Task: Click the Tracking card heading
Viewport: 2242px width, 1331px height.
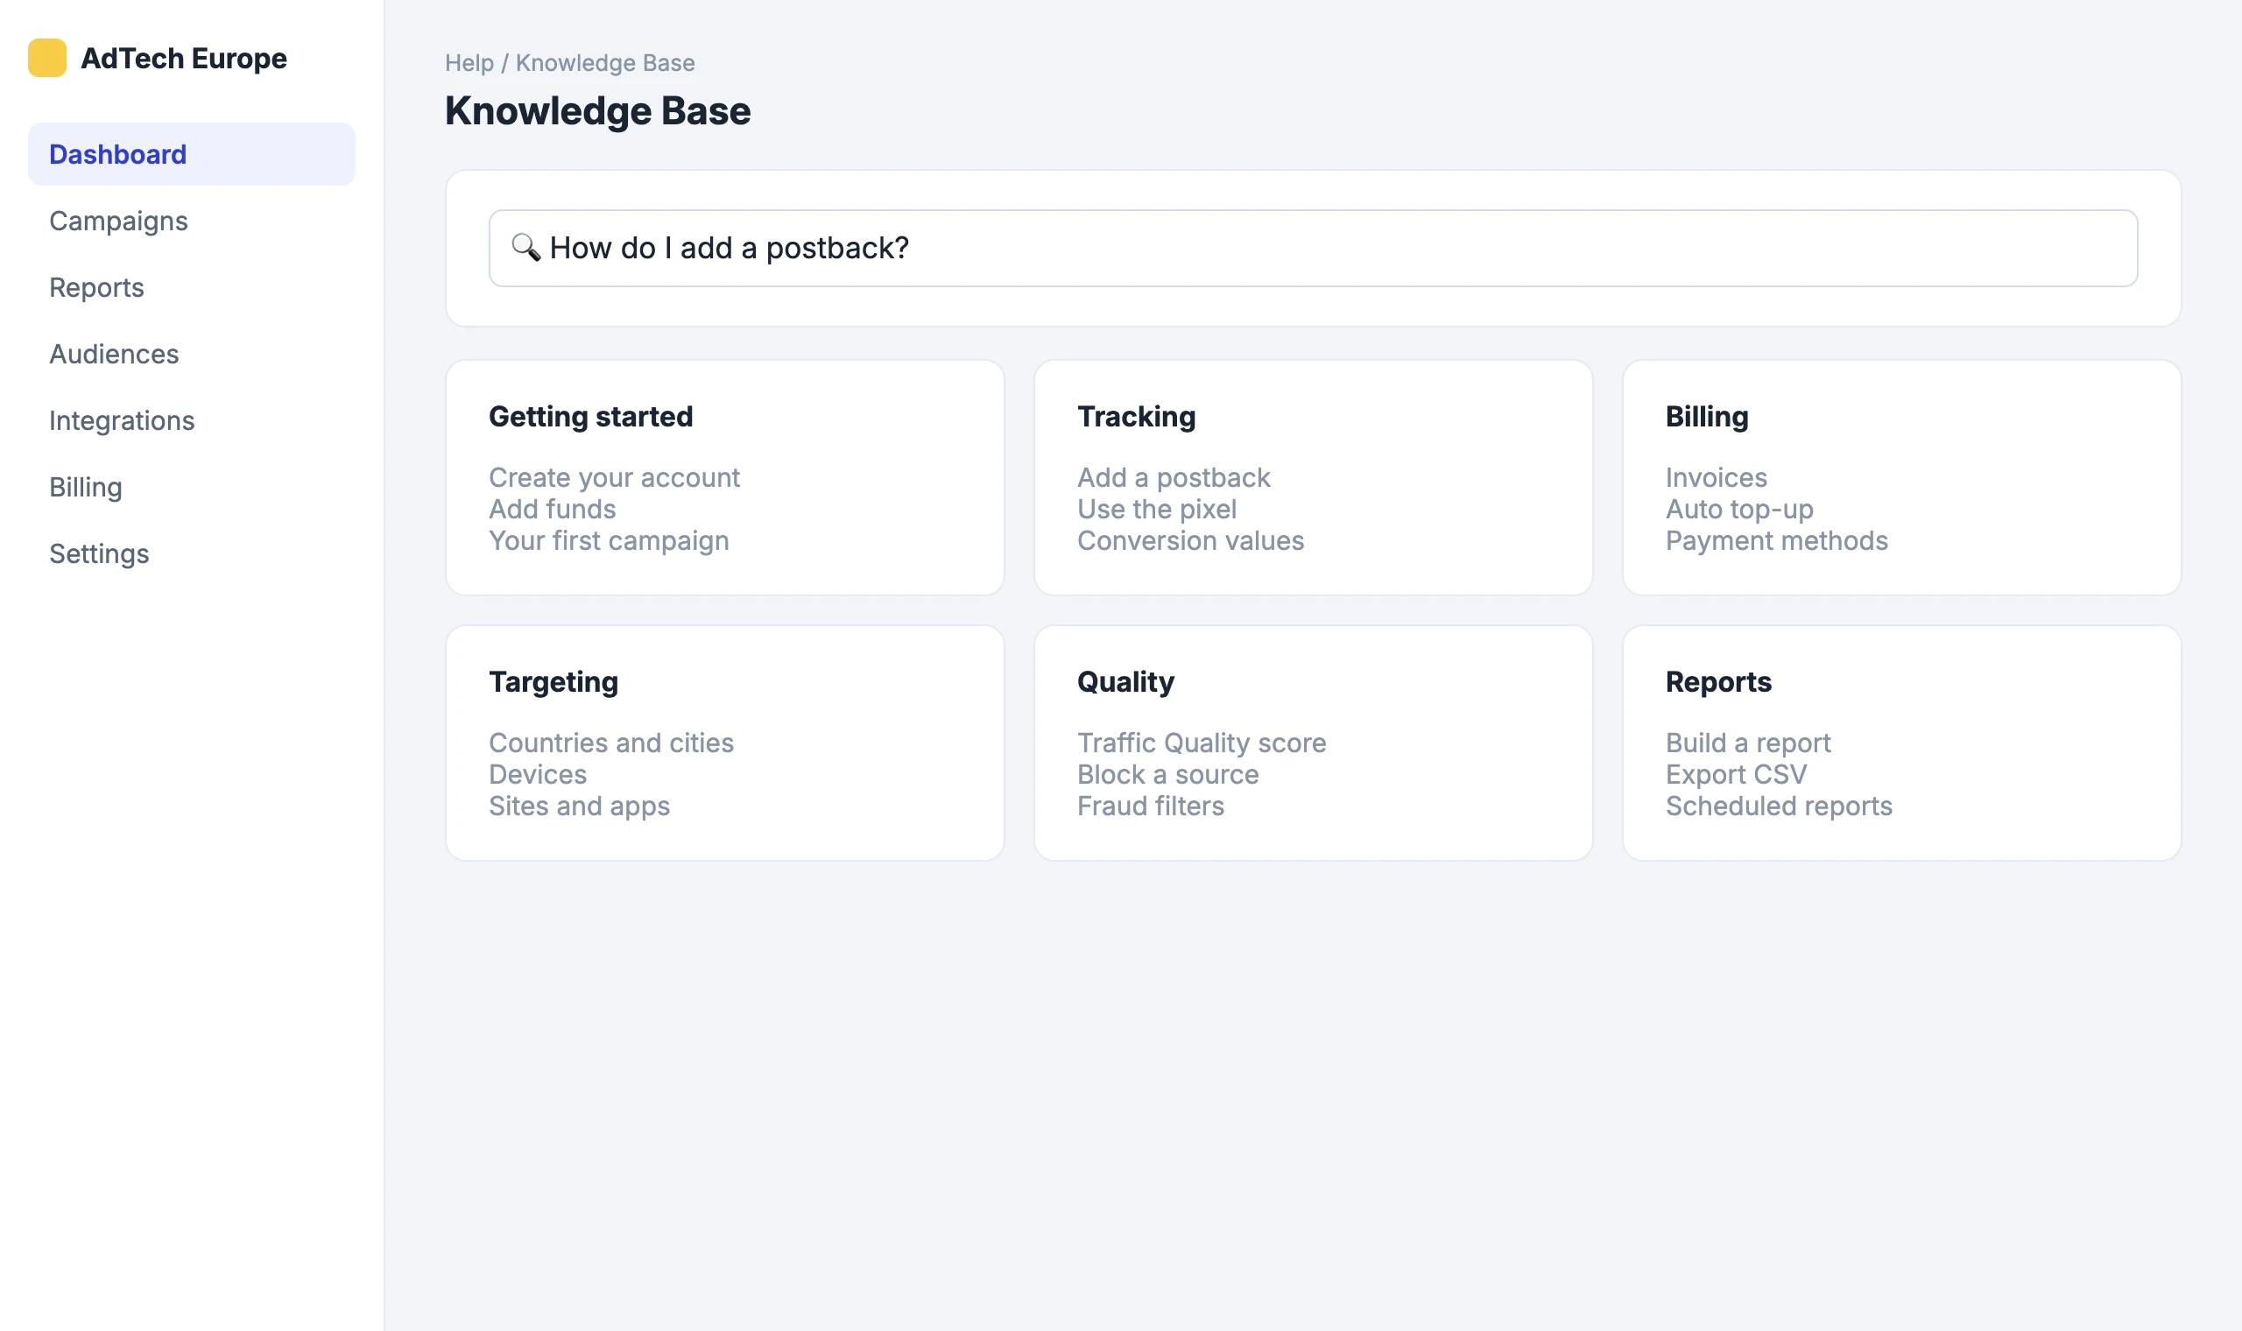Action: click(x=1136, y=416)
